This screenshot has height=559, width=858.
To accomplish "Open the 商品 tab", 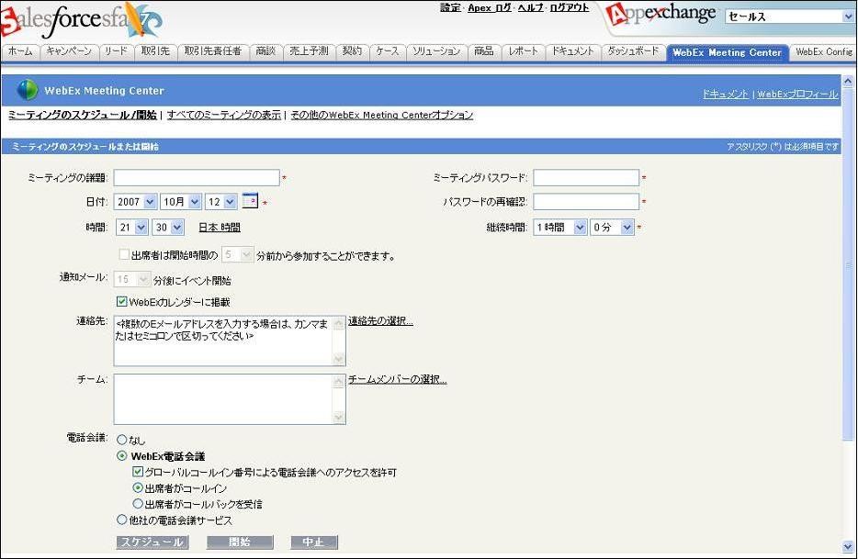I will 484,52.
